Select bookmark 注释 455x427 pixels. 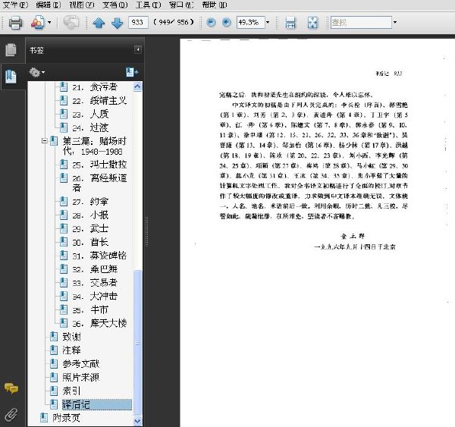(71, 350)
